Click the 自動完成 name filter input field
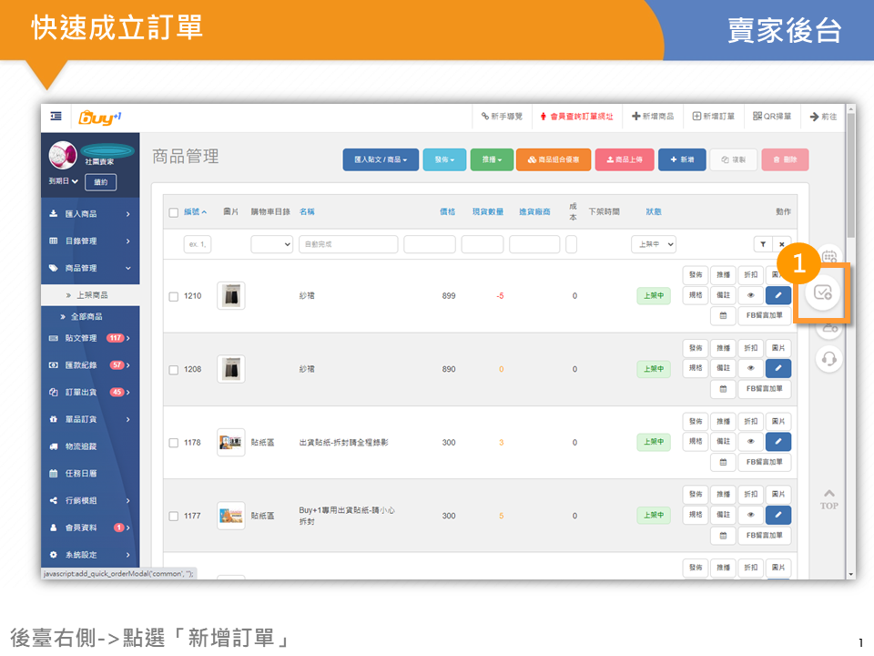The height and width of the screenshot is (656, 874). pos(348,244)
